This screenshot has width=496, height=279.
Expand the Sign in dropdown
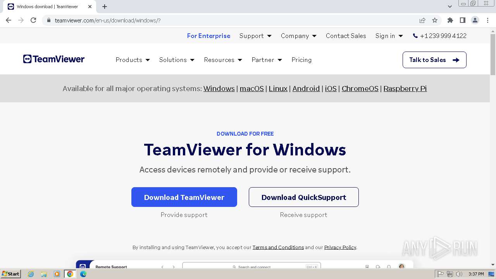[x=389, y=36]
